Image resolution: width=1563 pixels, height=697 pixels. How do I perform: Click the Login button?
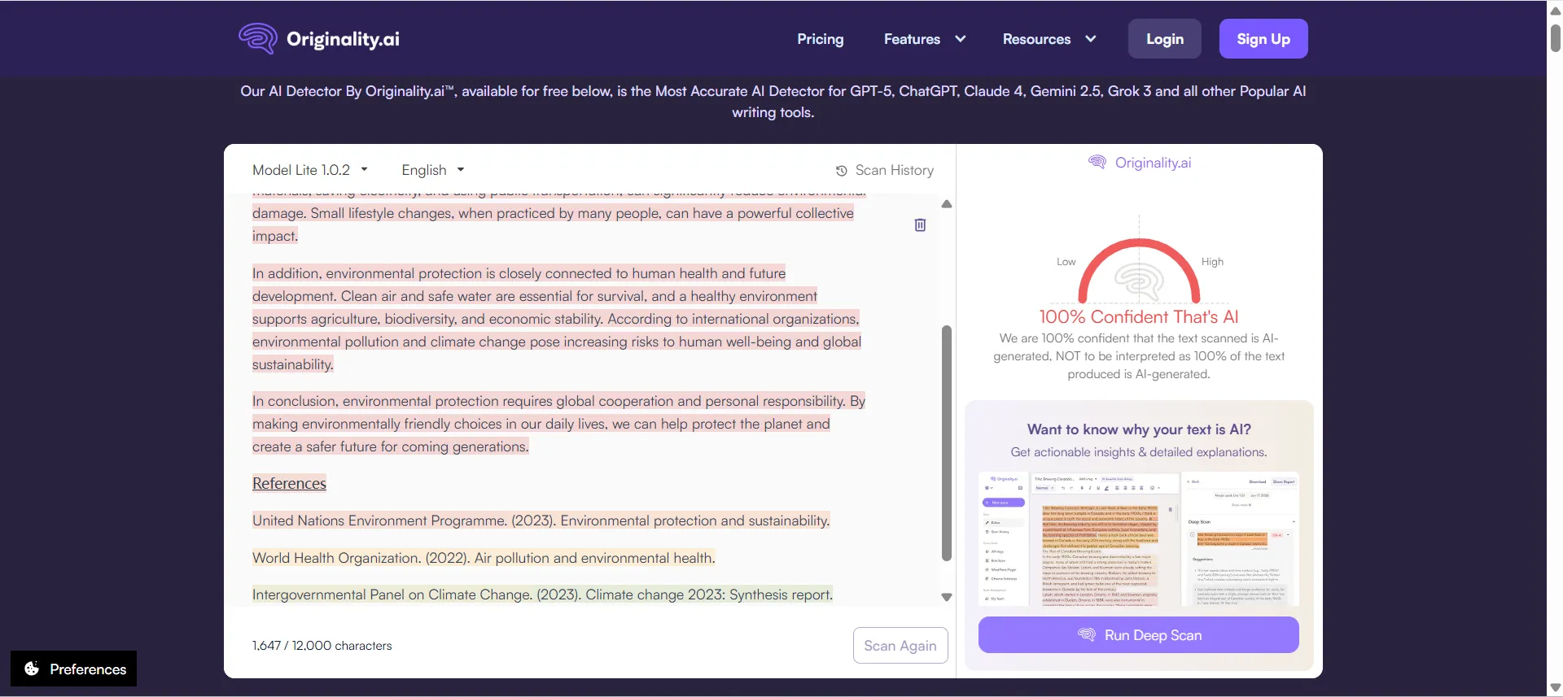tap(1165, 38)
